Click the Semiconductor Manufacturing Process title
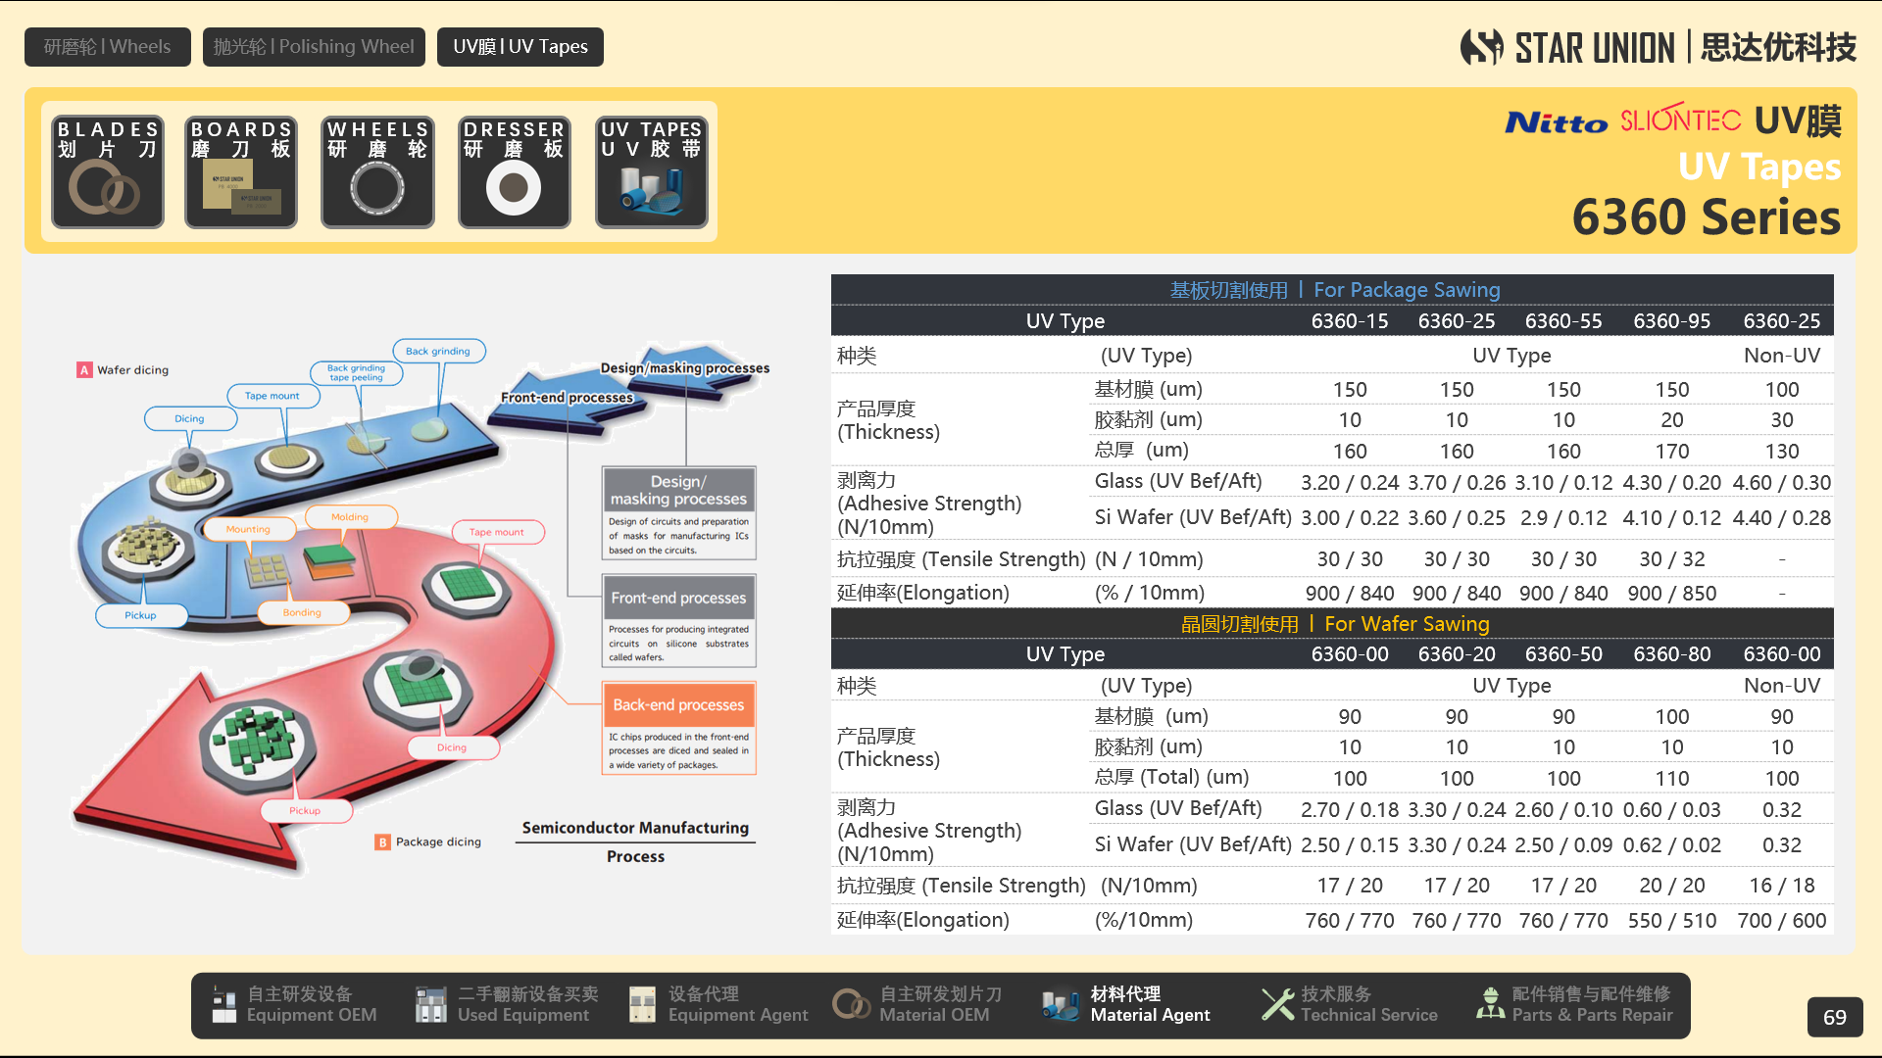The height and width of the screenshot is (1058, 1882). 635,842
